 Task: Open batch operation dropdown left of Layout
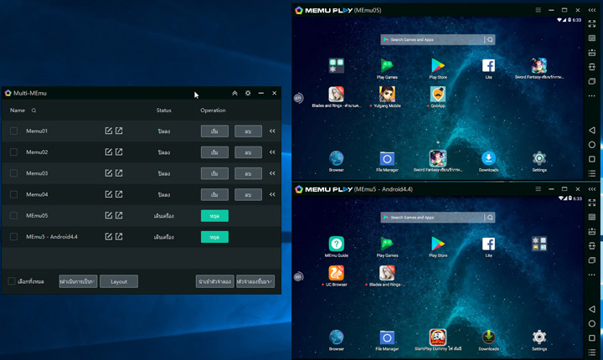(x=78, y=281)
